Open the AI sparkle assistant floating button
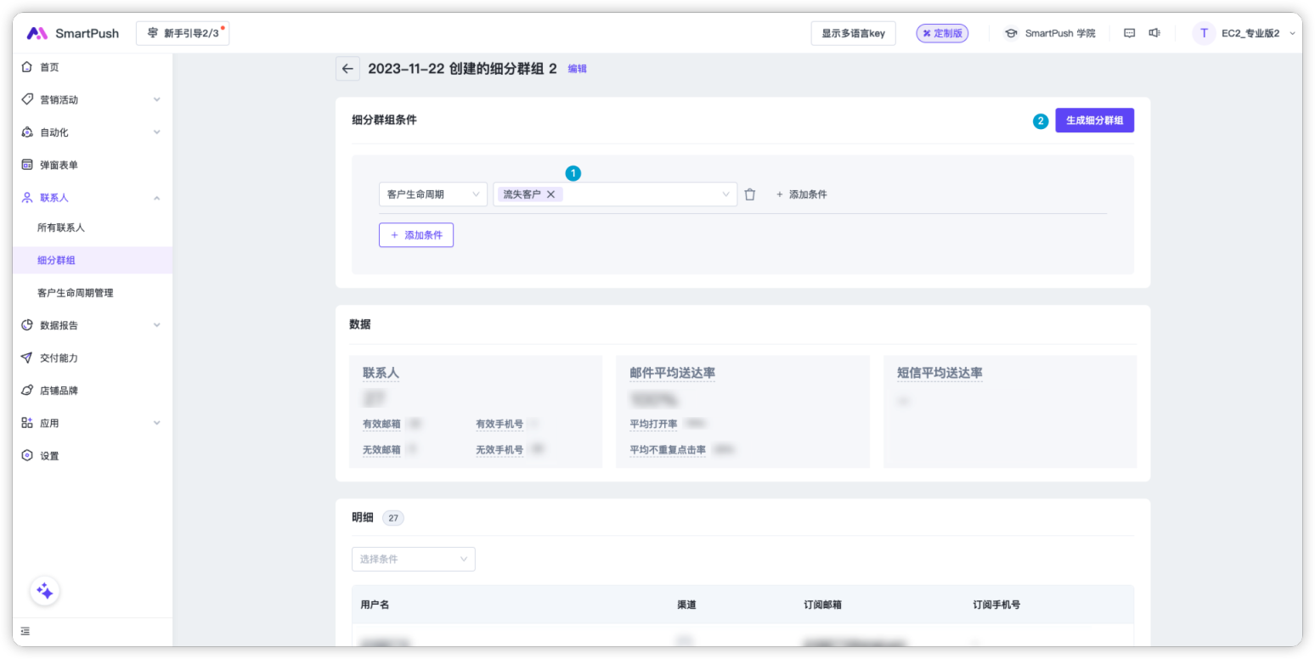 45,591
